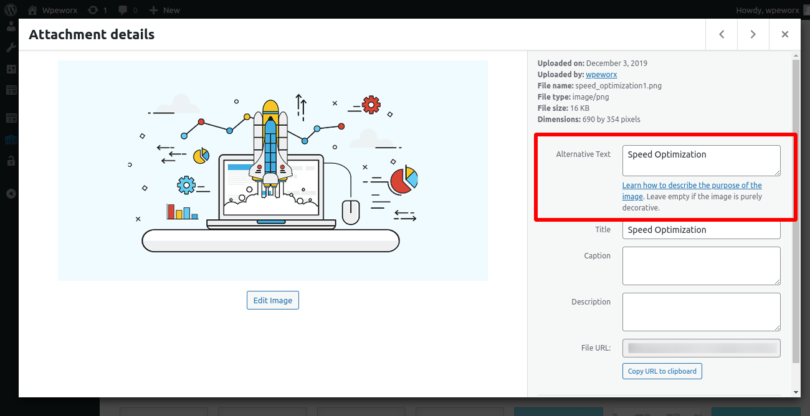Click Copy URL to clipboard button

pos(662,371)
